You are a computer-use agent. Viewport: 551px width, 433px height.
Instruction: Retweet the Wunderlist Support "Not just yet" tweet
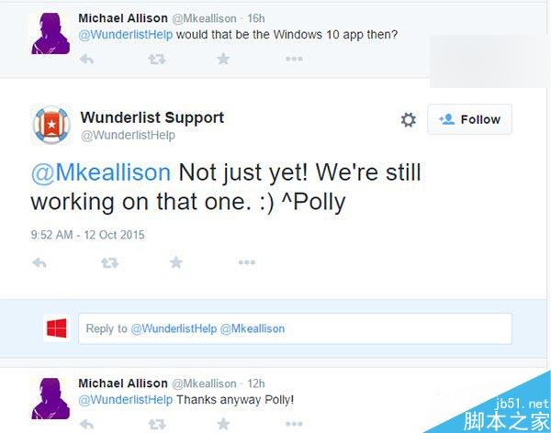click(x=109, y=262)
